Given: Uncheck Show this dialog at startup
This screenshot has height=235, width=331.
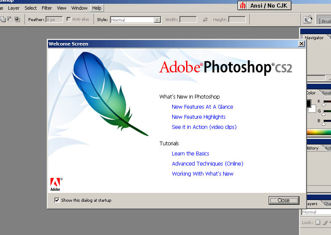Looking at the screenshot, I should pos(57,200).
